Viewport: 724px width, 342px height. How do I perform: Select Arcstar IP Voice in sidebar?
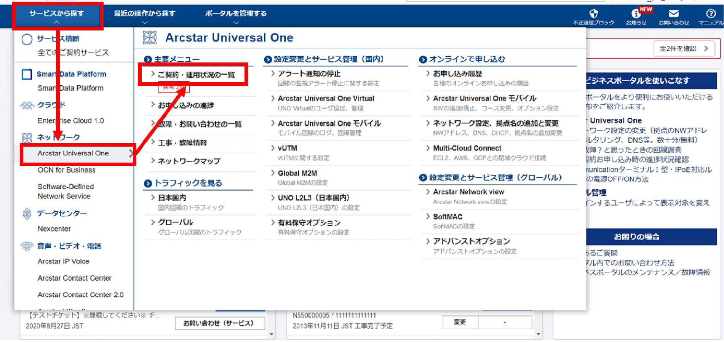click(x=63, y=261)
